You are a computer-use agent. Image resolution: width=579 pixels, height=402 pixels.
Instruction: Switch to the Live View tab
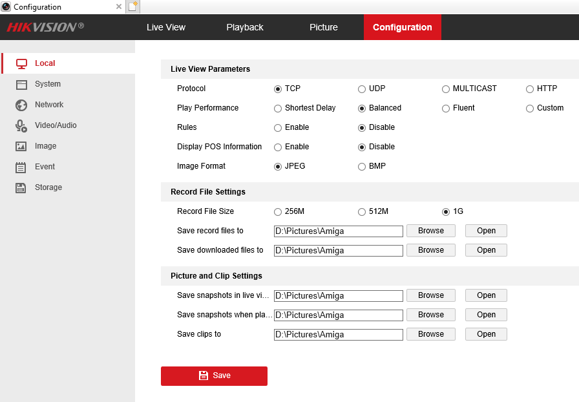166,27
